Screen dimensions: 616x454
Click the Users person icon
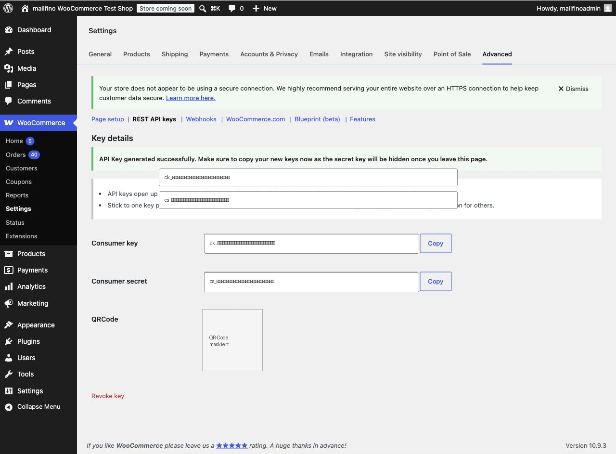[9, 358]
